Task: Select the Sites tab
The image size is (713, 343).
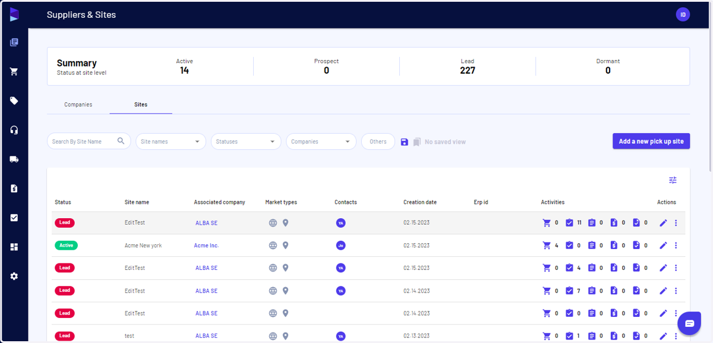Action: [x=141, y=105]
